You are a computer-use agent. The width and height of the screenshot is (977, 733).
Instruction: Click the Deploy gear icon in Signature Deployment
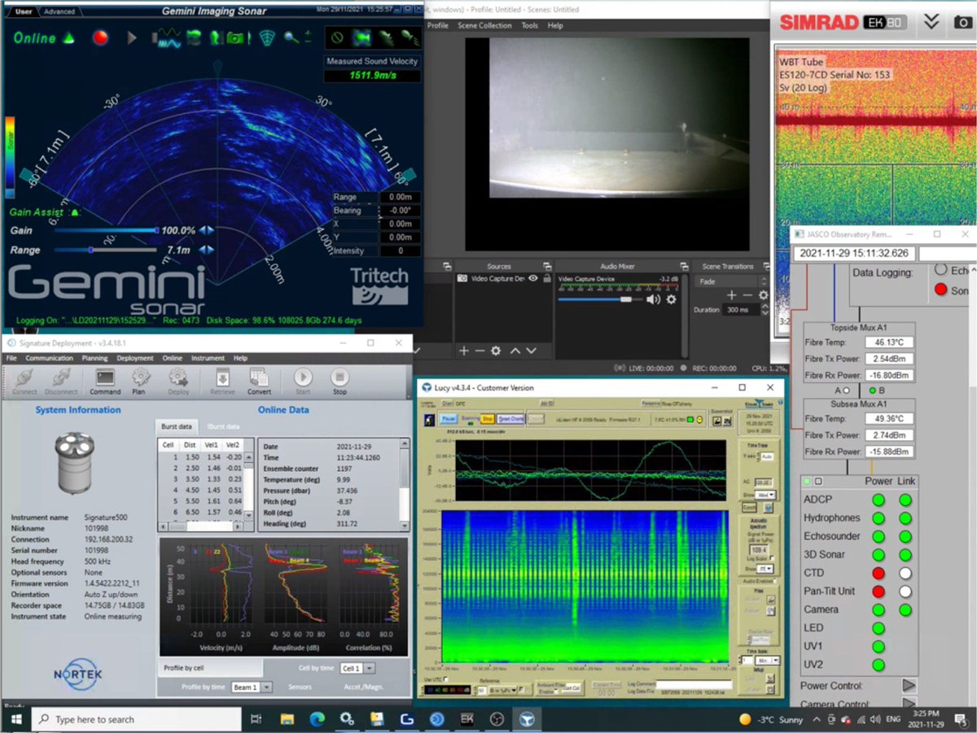click(179, 382)
